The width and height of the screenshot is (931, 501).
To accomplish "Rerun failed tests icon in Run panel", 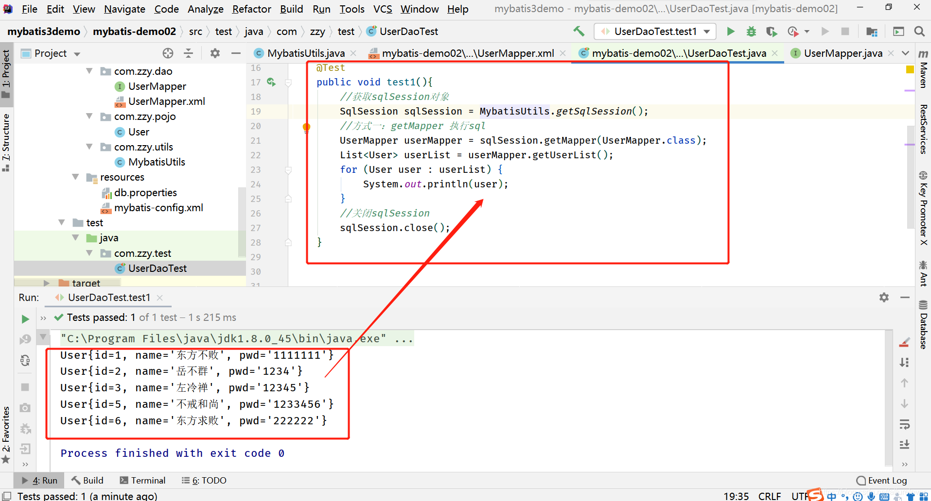I will 25,339.
